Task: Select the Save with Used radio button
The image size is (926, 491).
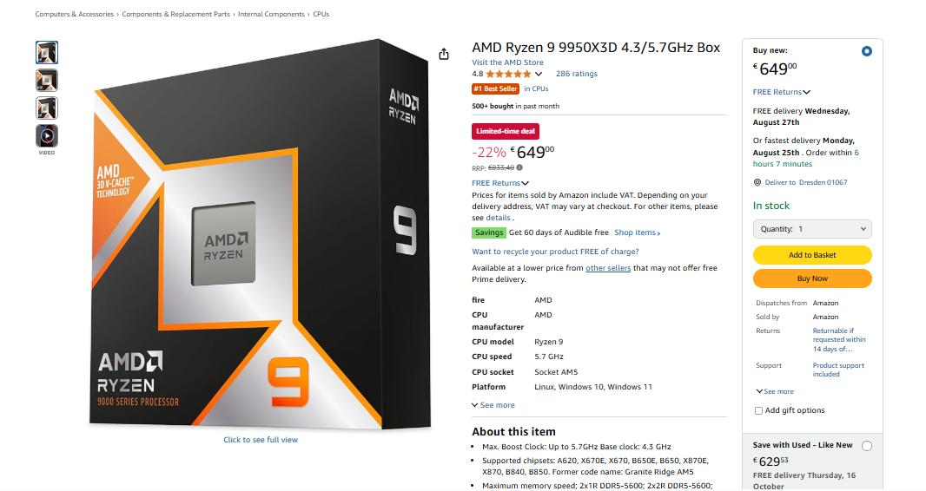Action: 867,445
